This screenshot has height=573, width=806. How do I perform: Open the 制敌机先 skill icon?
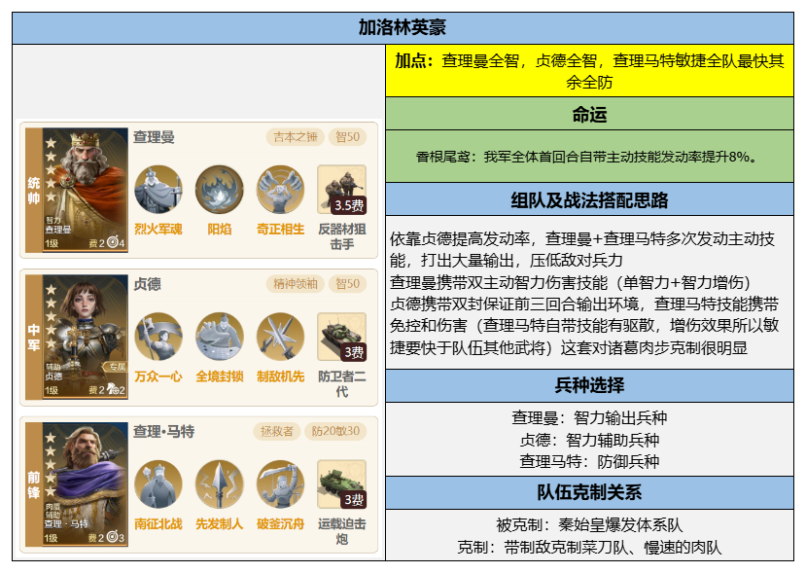(x=281, y=337)
